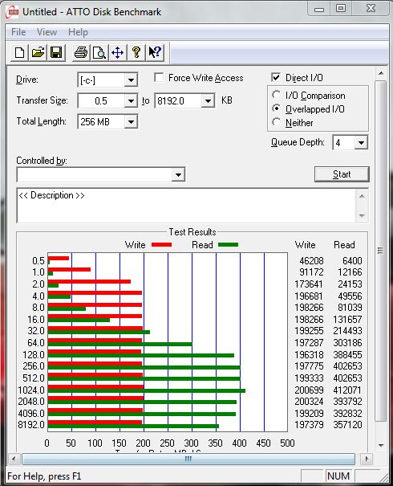Click the horizontal scrollbar left arrow
Screen dimensions: 393x486
[x=14, y=459]
